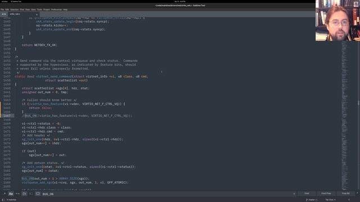This screenshot has width=360, height=202.
Task: Click the Find All button
Action: [x=345, y=194]
